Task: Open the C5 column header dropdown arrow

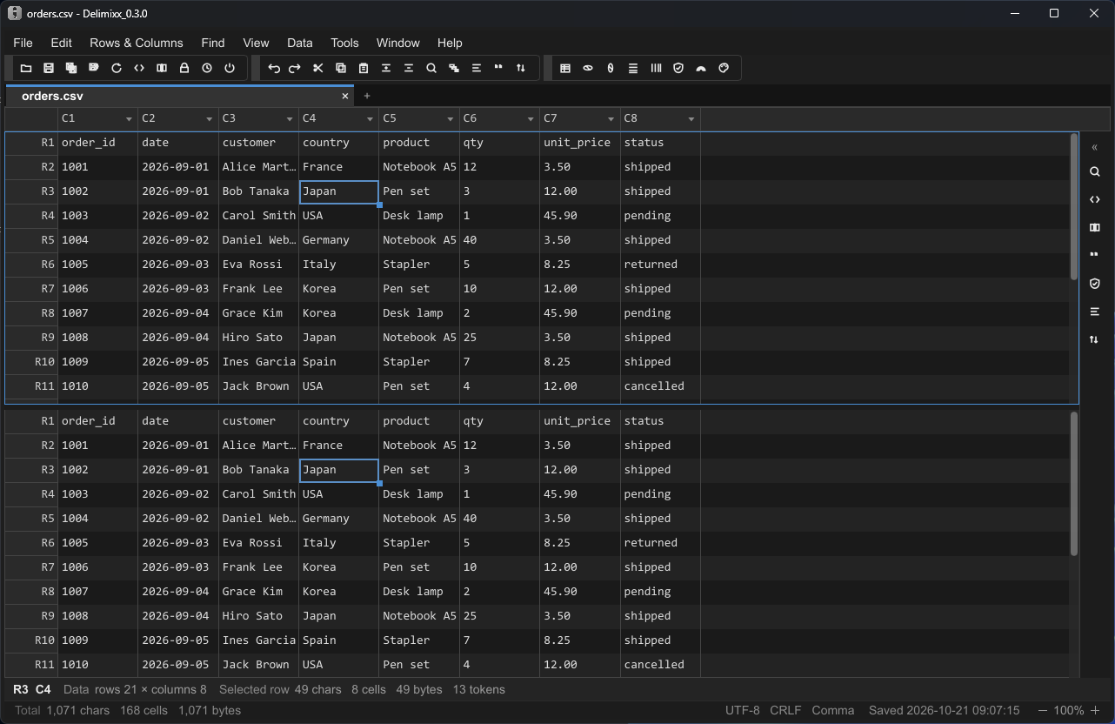Action: [x=451, y=118]
